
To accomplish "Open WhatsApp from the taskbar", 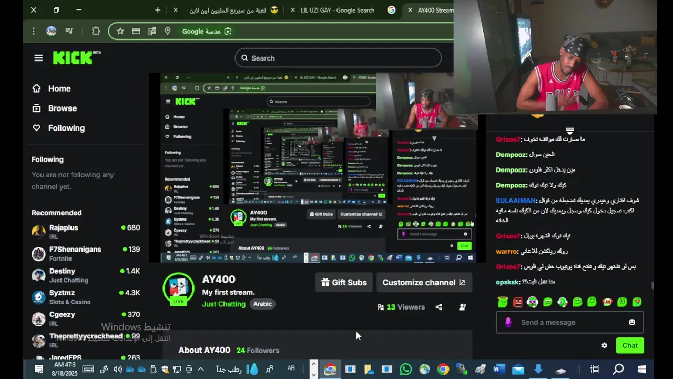I will (405, 370).
